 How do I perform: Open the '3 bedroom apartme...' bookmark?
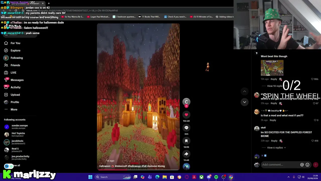pyautogui.click(x=124, y=17)
